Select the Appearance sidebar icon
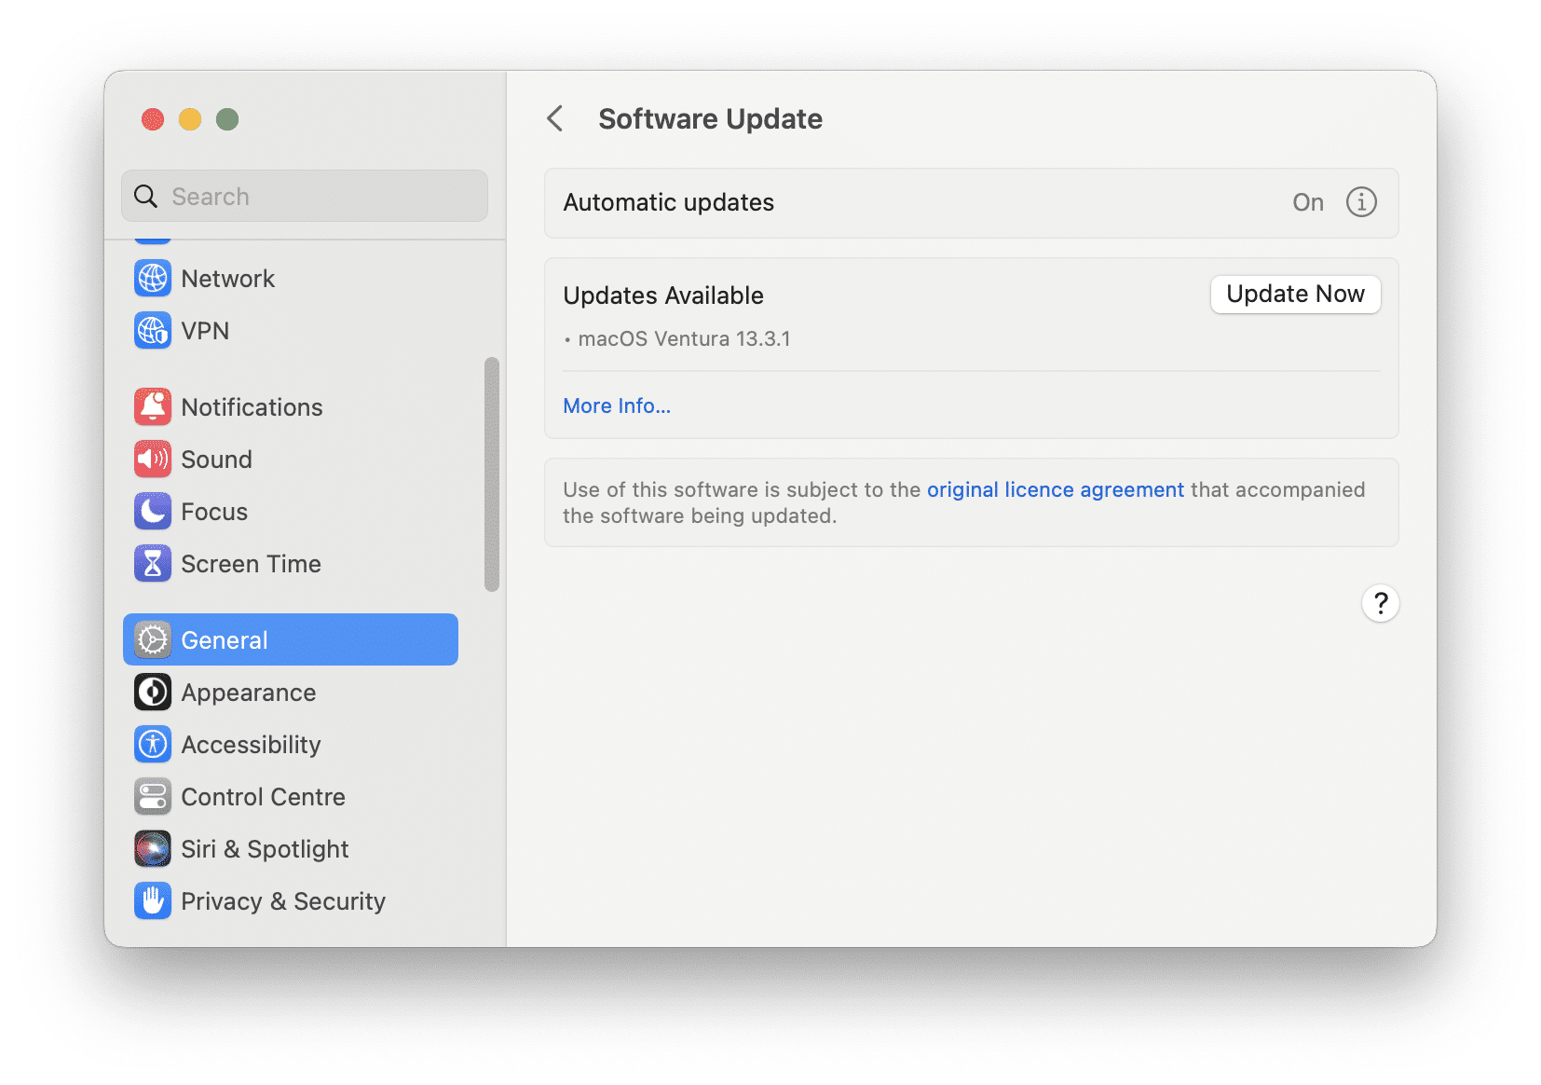 pyautogui.click(x=152, y=692)
